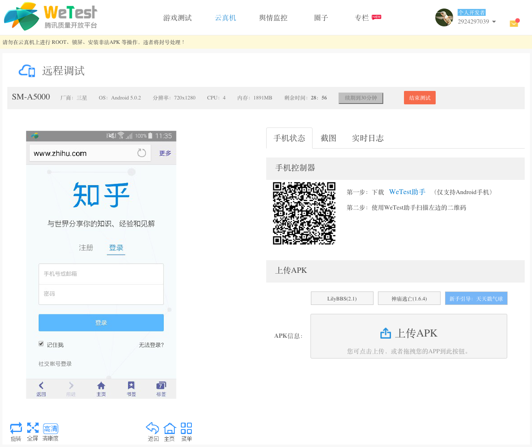532x447 pixels.
Task: Click 无法登录? link
Action: (151, 345)
